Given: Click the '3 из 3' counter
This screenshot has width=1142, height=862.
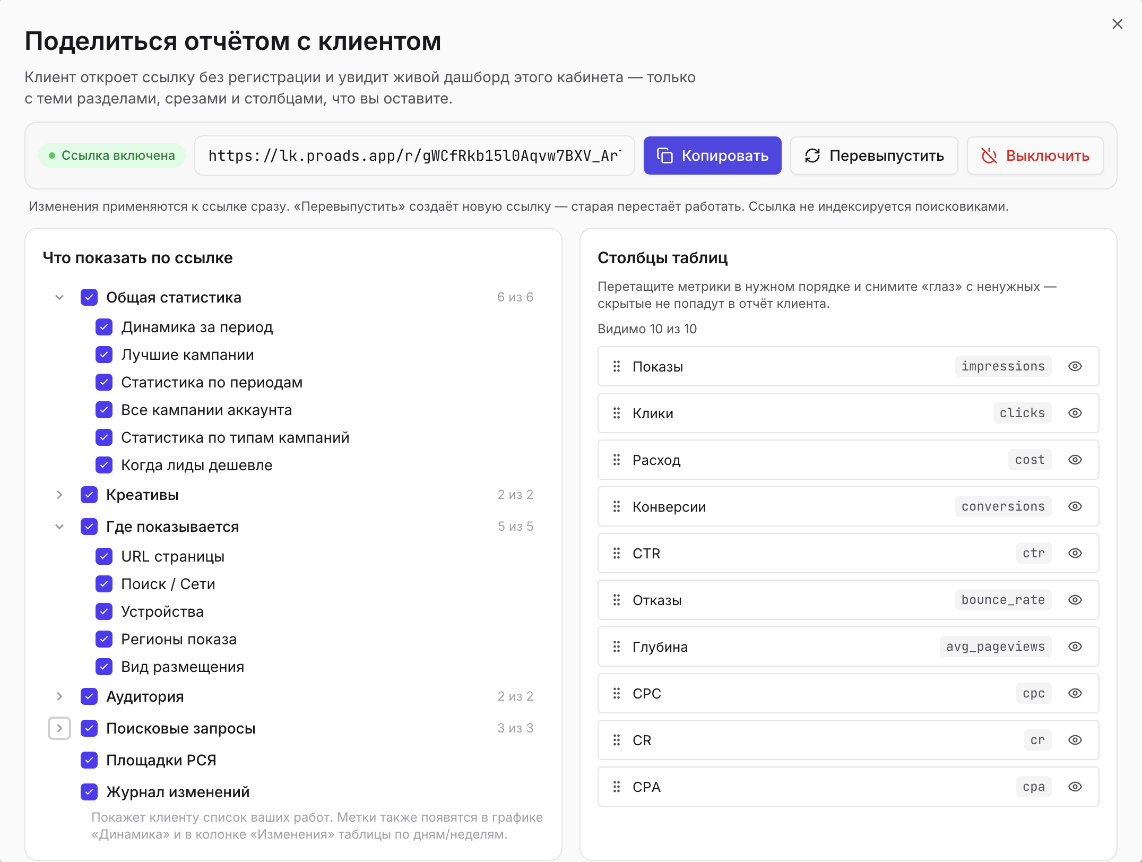Looking at the screenshot, I should [515, 728].
